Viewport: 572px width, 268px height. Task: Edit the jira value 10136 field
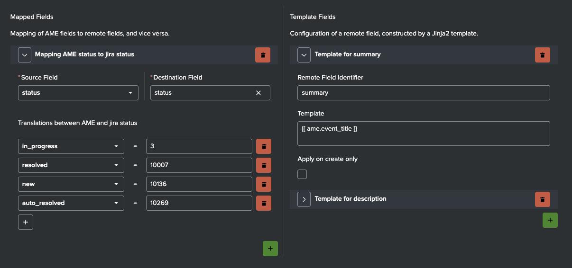pos(199,184)
